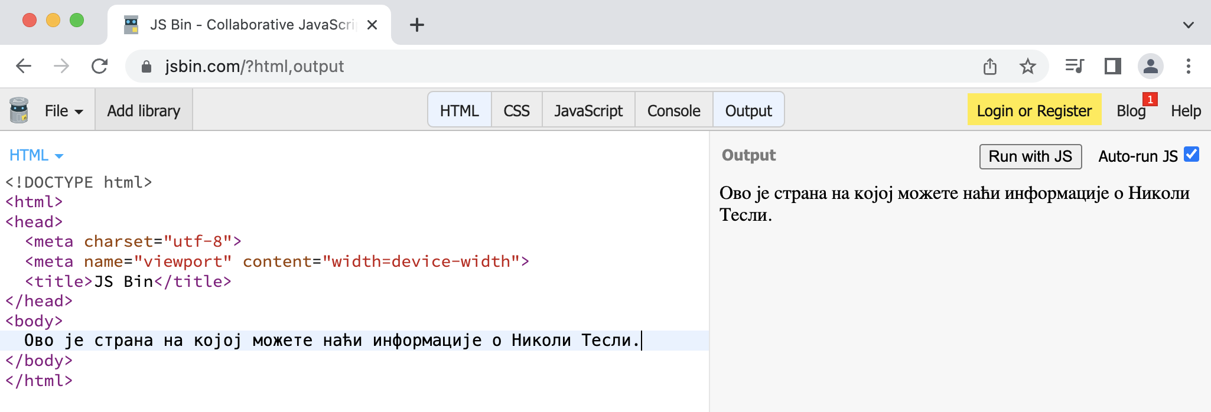1211x412 pixels.
Task: Bookmark page using star icon
Action: 1027,66
